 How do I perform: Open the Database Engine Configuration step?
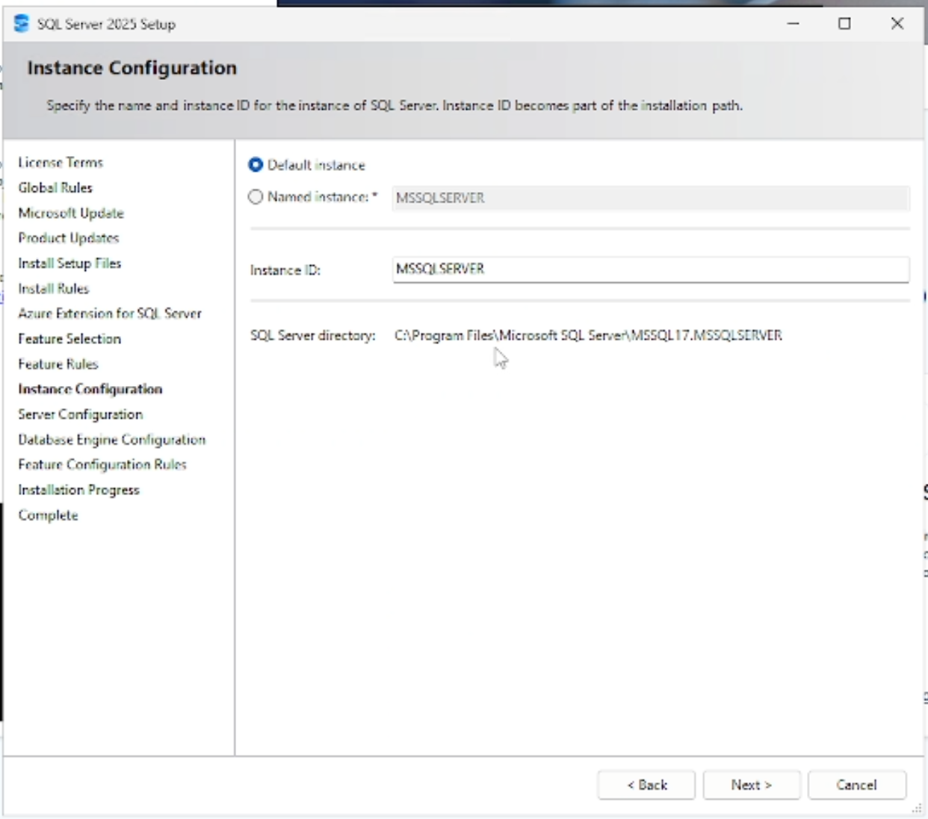tap(112, 439)
